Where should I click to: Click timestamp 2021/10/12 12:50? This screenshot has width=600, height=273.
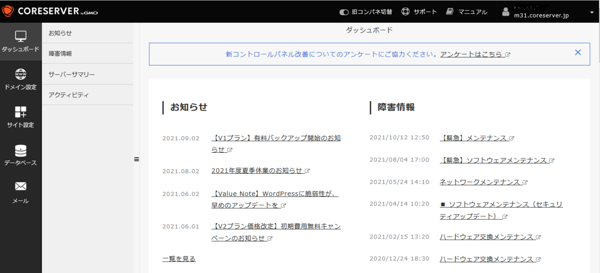tap(399, 138)
